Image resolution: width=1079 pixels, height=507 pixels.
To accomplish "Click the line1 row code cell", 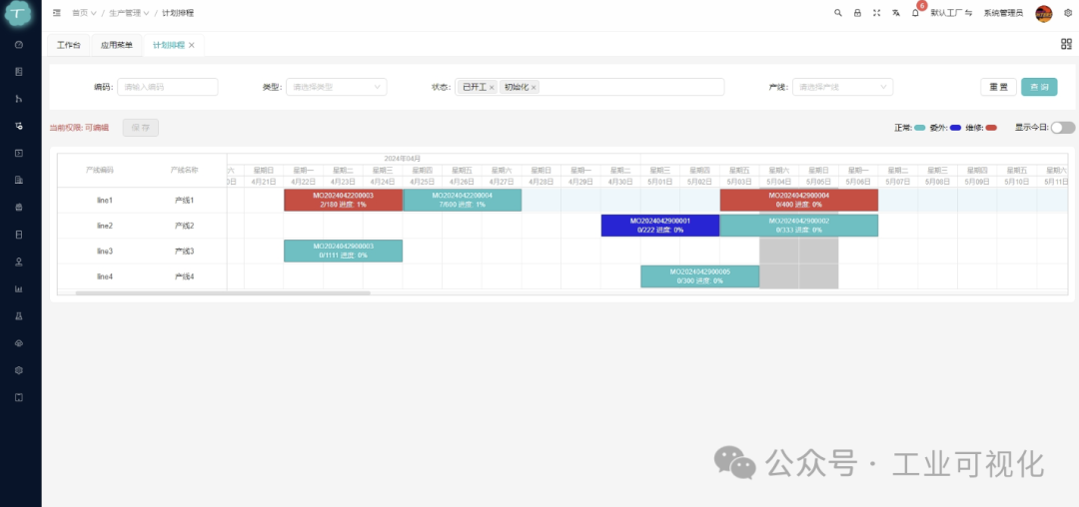I will click(x=105, y=200).
